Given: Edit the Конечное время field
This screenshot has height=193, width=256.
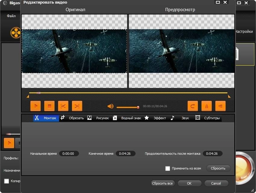Looking at the screenshot, I should [125, 154].
